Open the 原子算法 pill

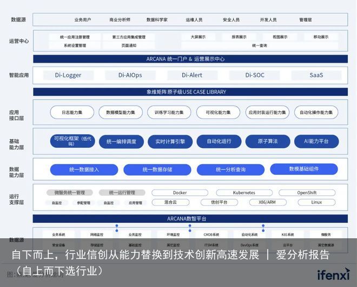[x=268, y=141]
